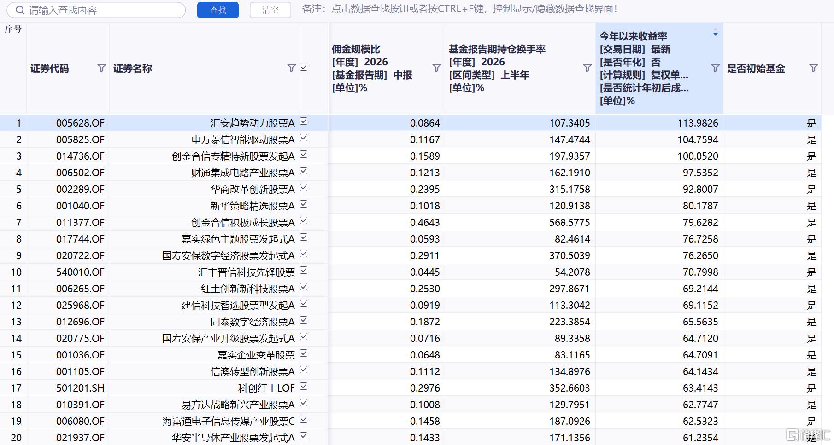Toggle checkbox for 嘉实企业变革股票

pyautogui.click(x=304, y=353)
